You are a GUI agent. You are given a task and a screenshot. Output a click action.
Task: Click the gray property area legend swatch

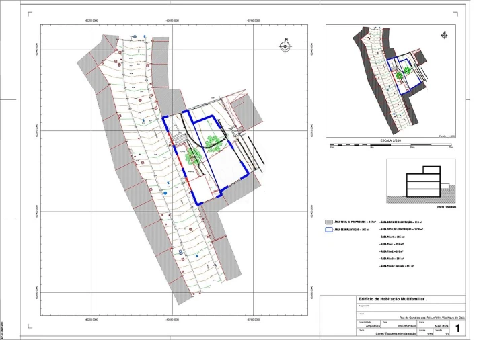click(x=329, y=221)
